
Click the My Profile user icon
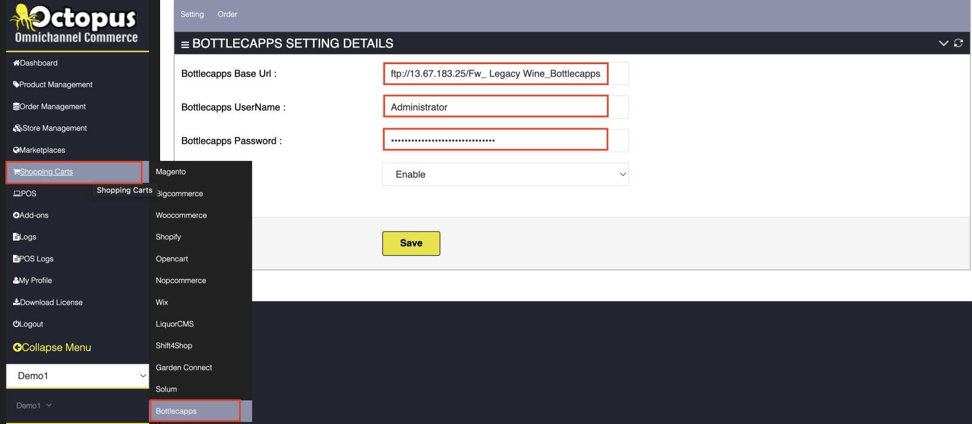(x=16, y=281)
